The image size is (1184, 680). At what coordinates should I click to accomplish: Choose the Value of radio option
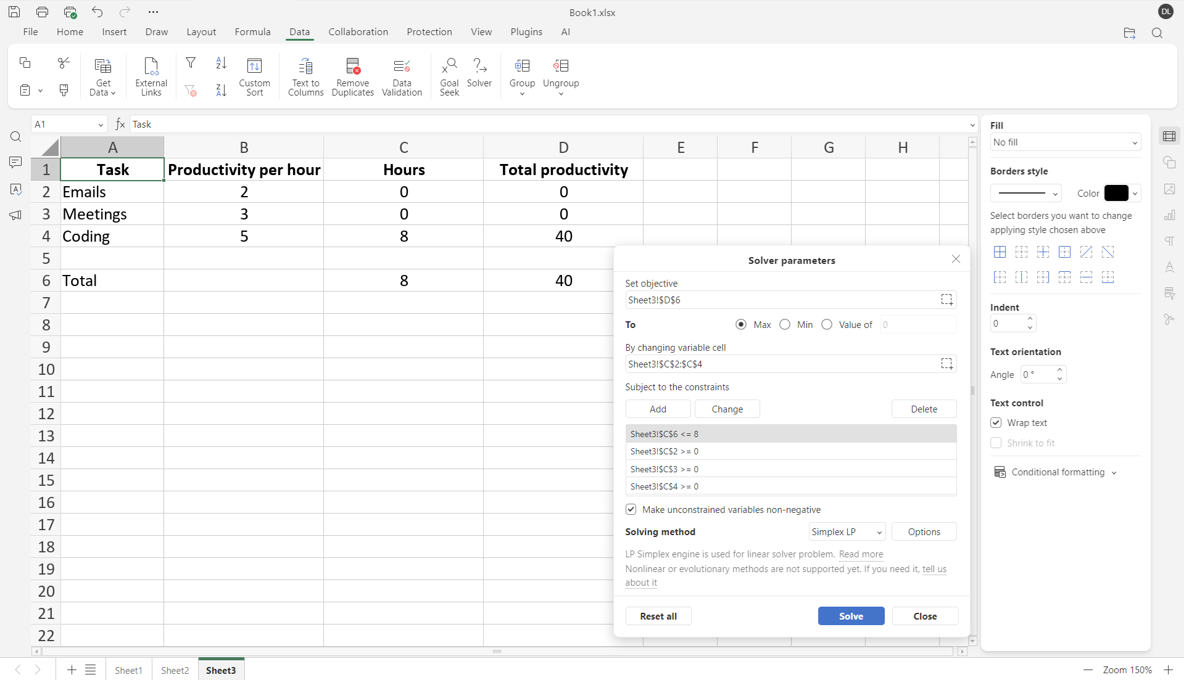tap(827, 324)
